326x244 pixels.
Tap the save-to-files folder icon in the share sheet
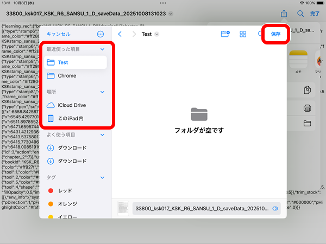tap(308, 124)
